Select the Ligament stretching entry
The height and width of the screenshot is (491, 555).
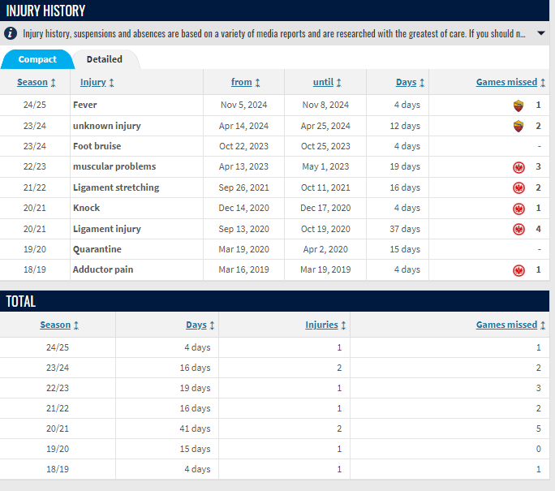pos(116,187)
